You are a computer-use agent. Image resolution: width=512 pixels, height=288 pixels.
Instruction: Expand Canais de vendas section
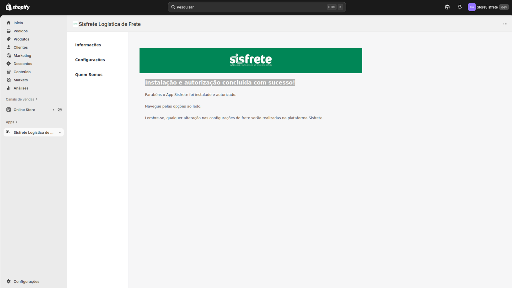coord(21,99)
